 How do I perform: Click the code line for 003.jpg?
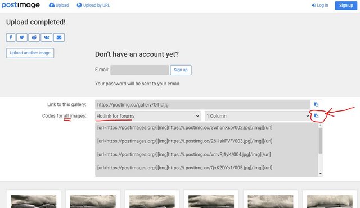pyautogui.click(x=185, y=141)
